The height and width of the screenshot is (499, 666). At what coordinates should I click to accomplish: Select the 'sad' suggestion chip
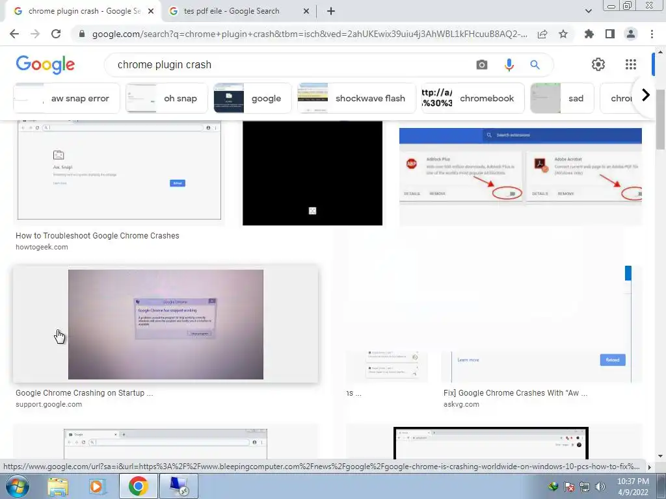point(562,99)
